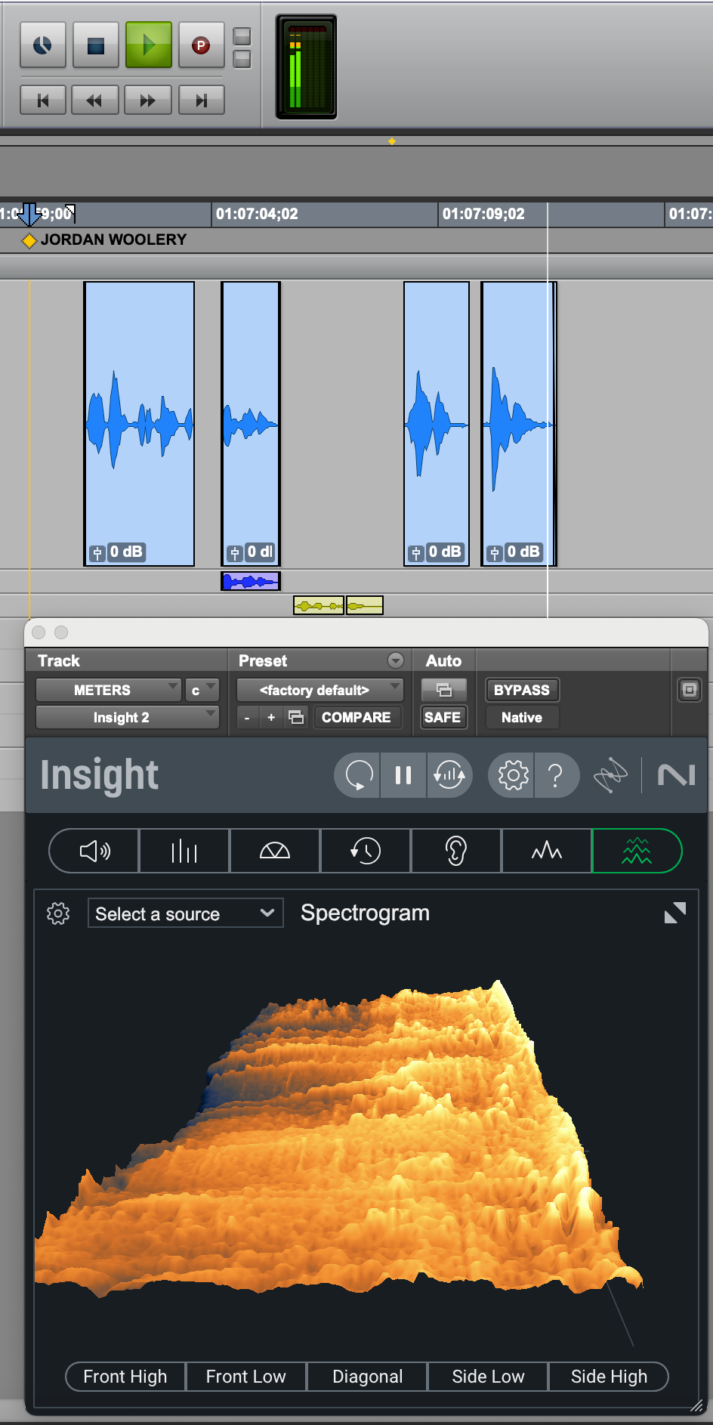Click the Fast Forward transport button
Screen dimensions: 713x1425
148,100
